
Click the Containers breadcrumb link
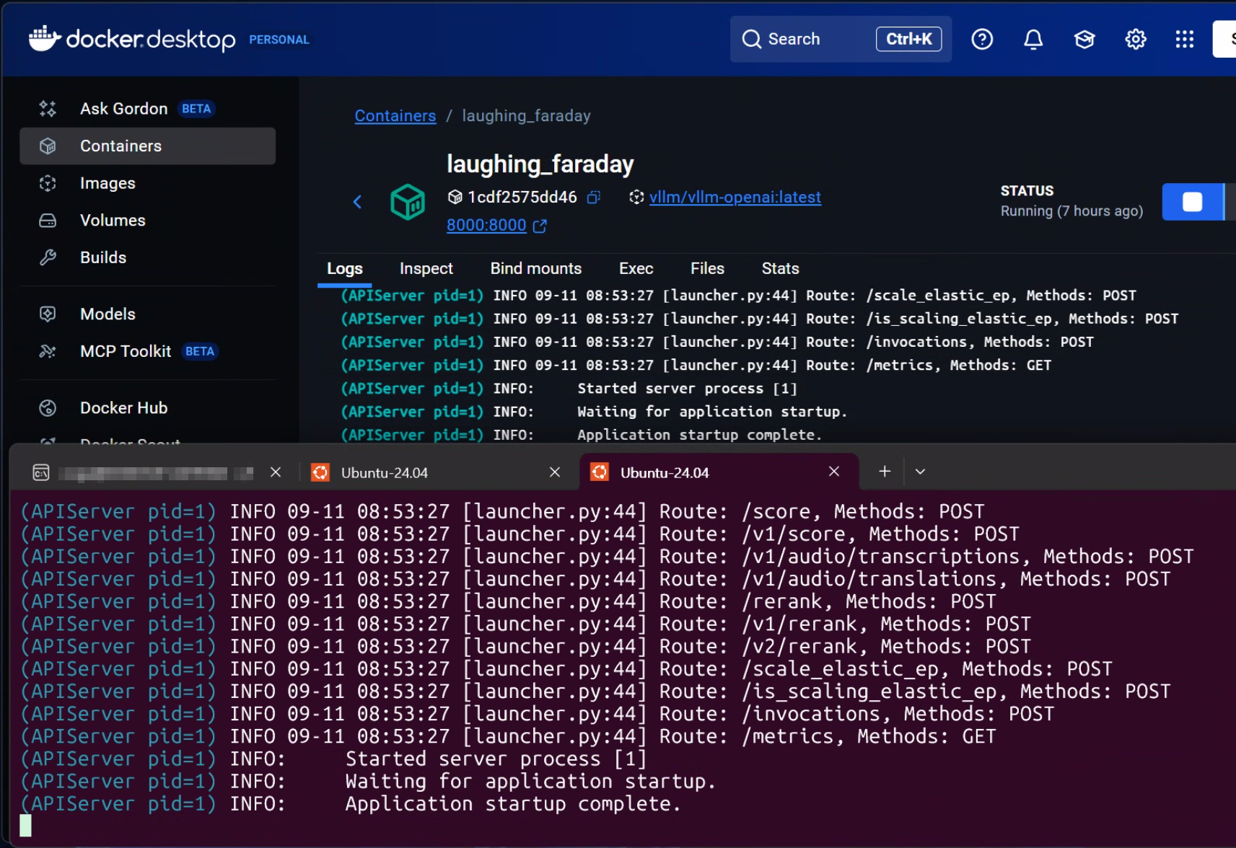pyautogui.click(x=395, y=116)
